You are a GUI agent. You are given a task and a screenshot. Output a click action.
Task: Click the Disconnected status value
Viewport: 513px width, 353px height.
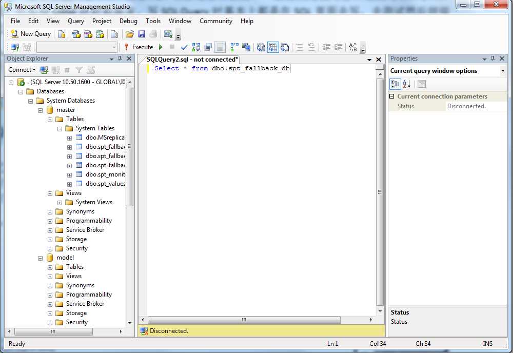(466, 106)
